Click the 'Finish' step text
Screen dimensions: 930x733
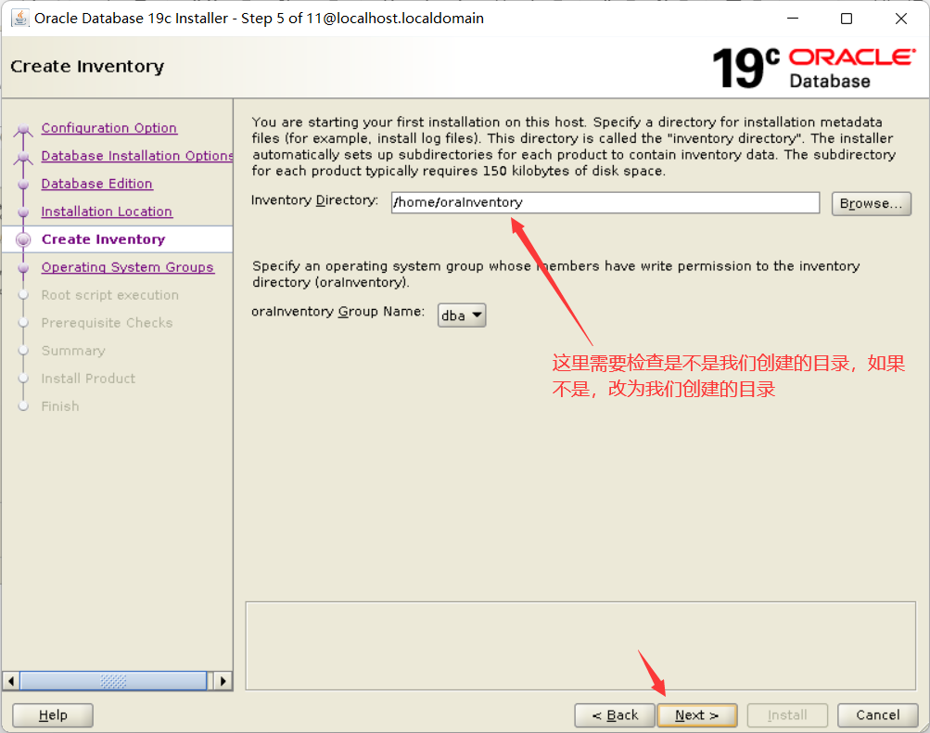click(x=60, y=406)
